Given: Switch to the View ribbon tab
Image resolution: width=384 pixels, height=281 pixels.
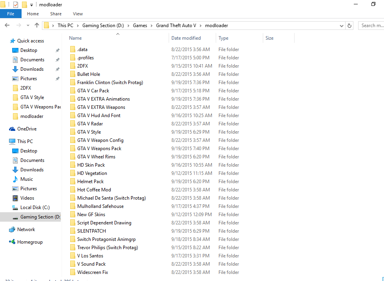Looking at the screenshot, I should [x=78, y=14].
